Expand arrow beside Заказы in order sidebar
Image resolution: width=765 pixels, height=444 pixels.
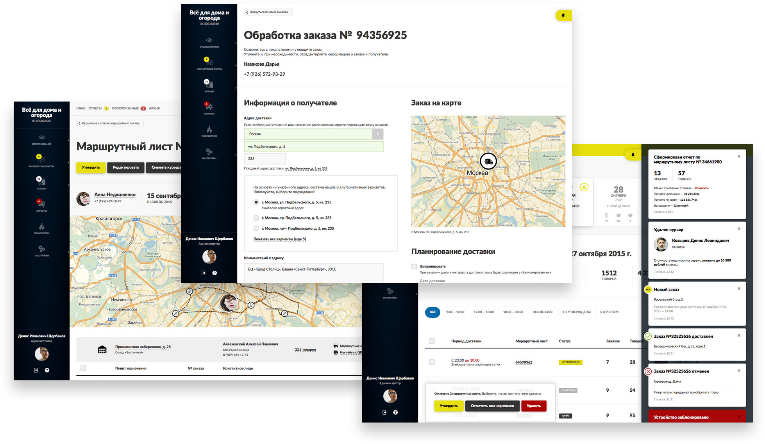tap(236, 88)
